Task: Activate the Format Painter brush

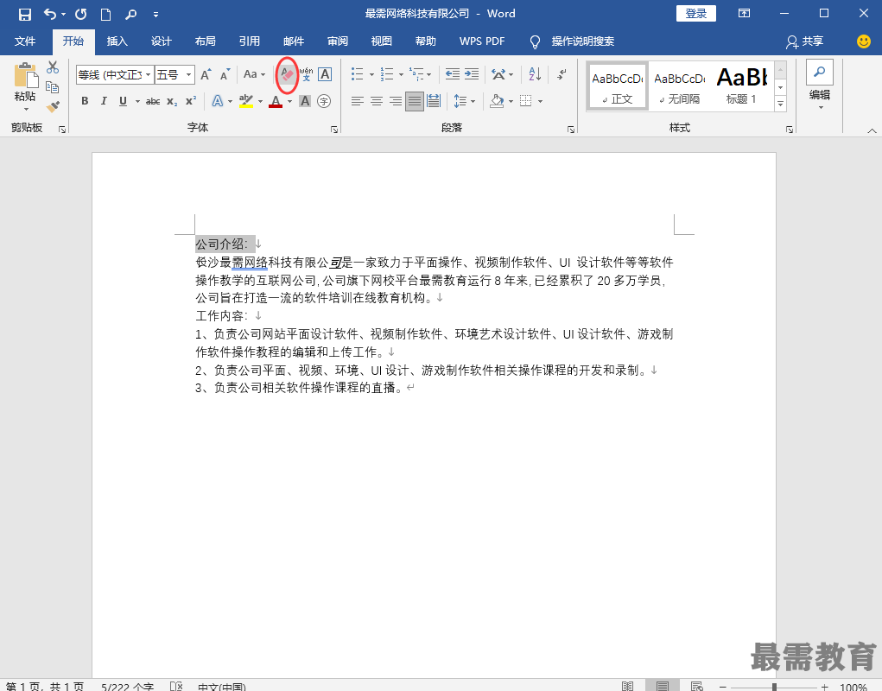Action: point(53,105)
